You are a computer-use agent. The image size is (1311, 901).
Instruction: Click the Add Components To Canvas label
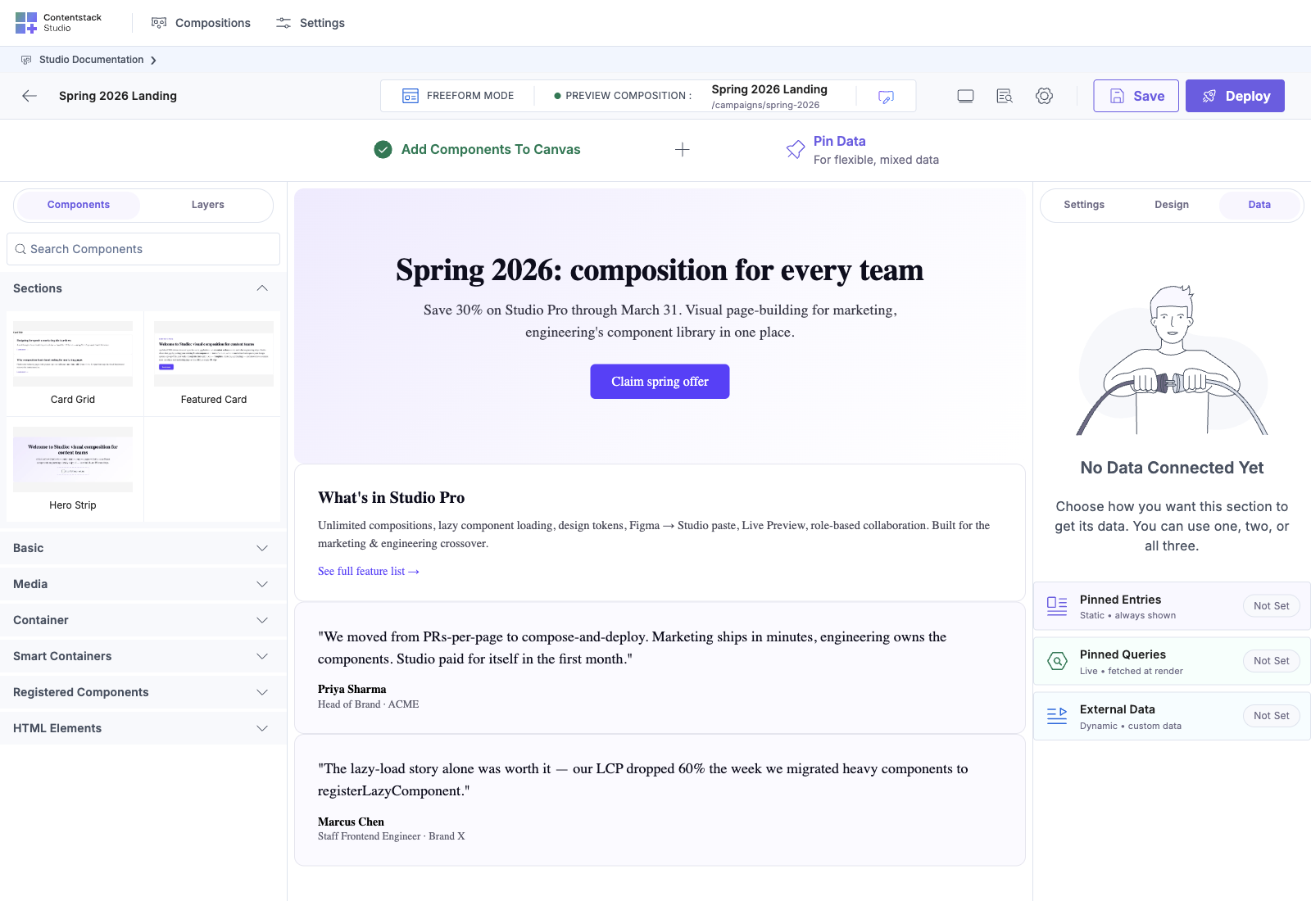491,149
